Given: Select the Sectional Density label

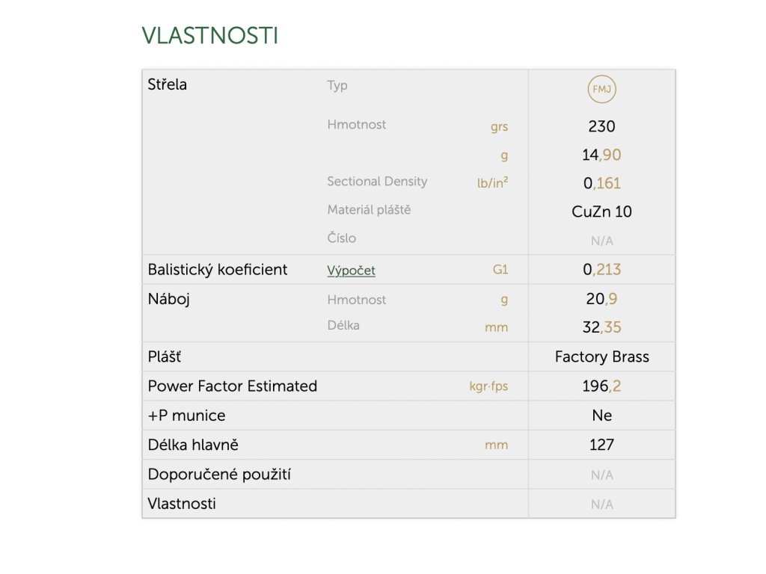Looking at the screenshot, I should click(377, 182).
